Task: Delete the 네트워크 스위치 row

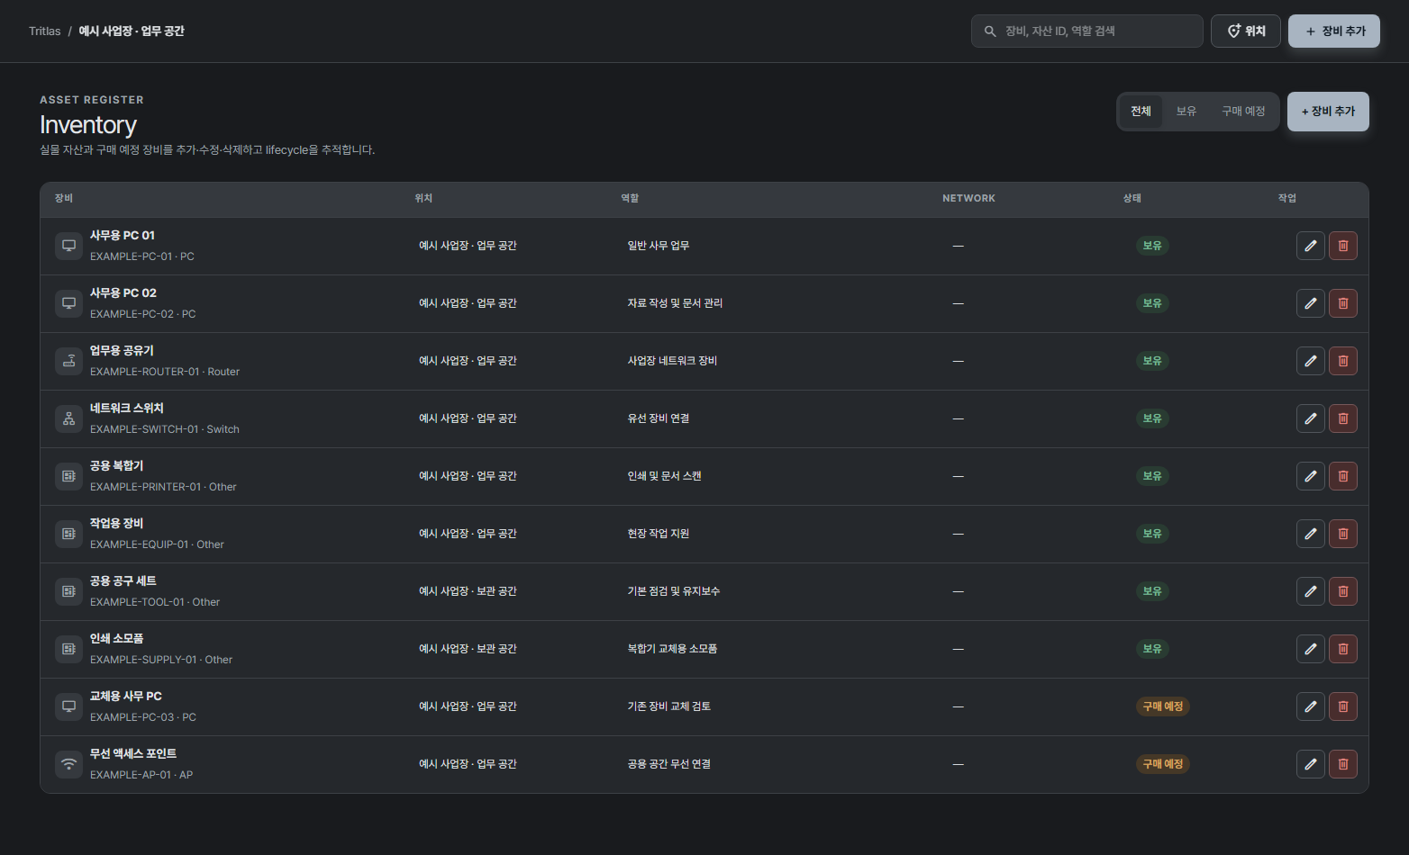Action: [1343, 418]
